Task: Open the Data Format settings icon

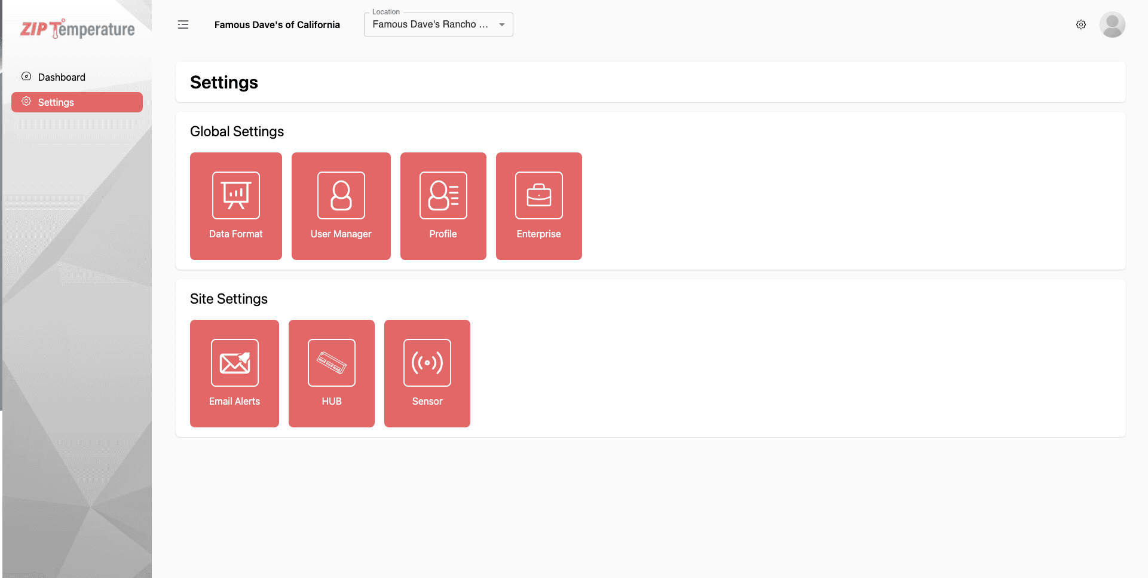Action: [x=235, y=195]
